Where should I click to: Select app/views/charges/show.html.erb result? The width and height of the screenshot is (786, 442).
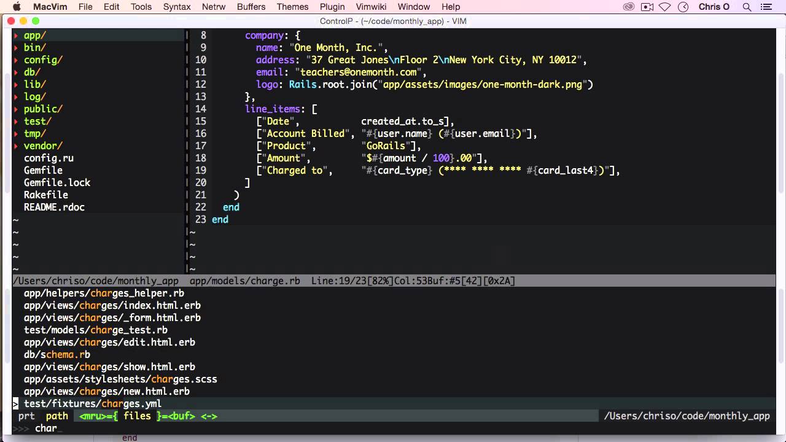pos(109,367)
